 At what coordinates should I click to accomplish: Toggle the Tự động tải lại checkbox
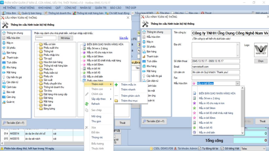tap(200, 148)
